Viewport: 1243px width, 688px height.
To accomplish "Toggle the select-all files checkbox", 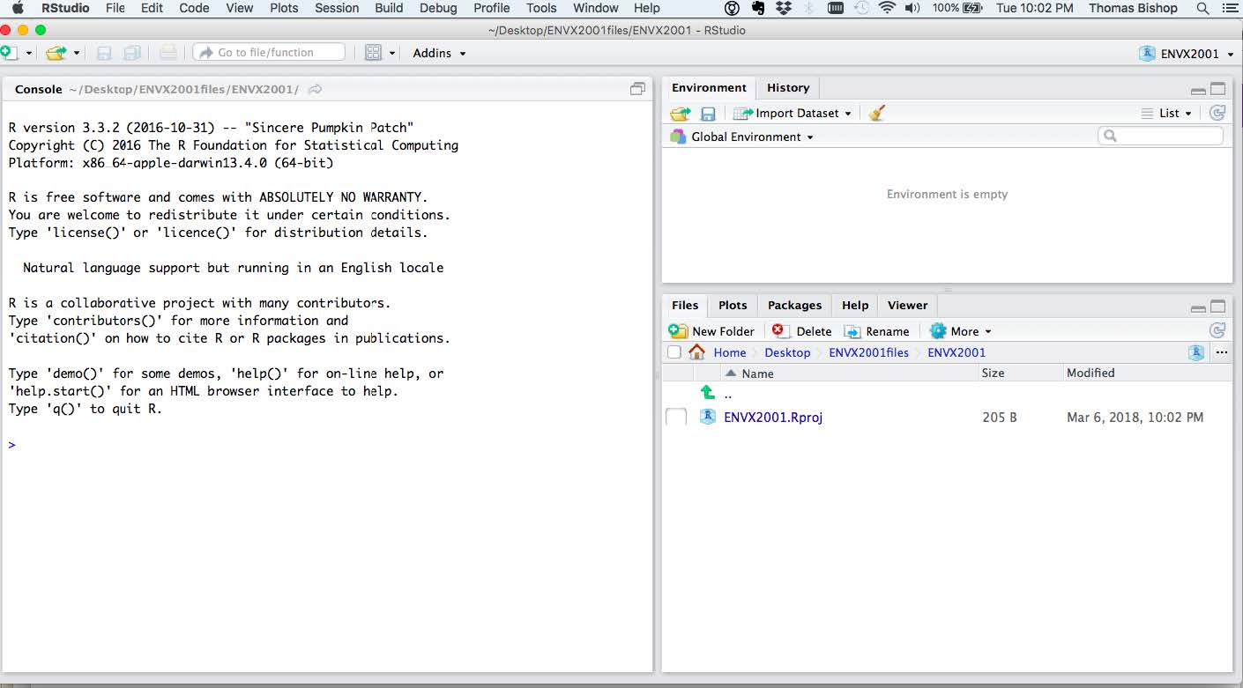I will pyautogui.click(x=674, y=352).
